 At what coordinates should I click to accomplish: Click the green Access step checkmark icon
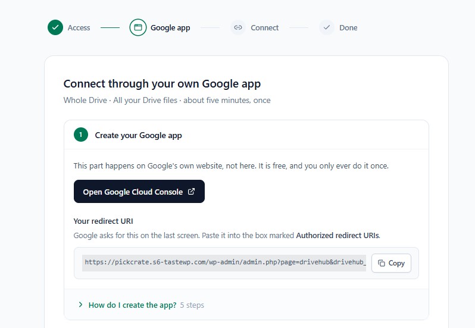(x=55, y=27)
